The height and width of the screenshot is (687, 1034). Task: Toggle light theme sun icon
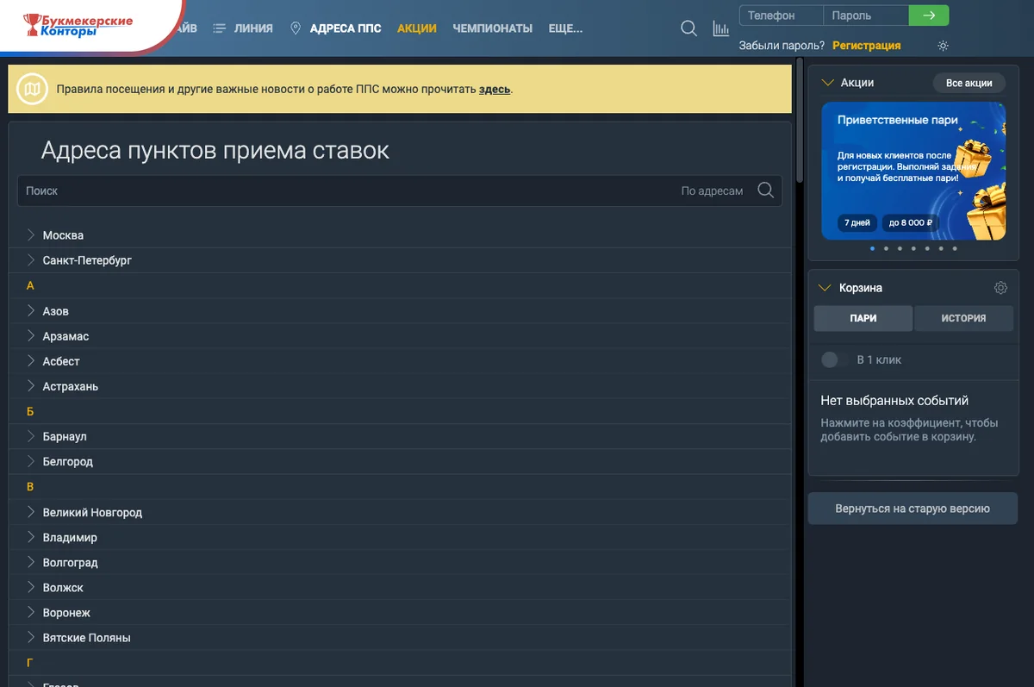943,46
